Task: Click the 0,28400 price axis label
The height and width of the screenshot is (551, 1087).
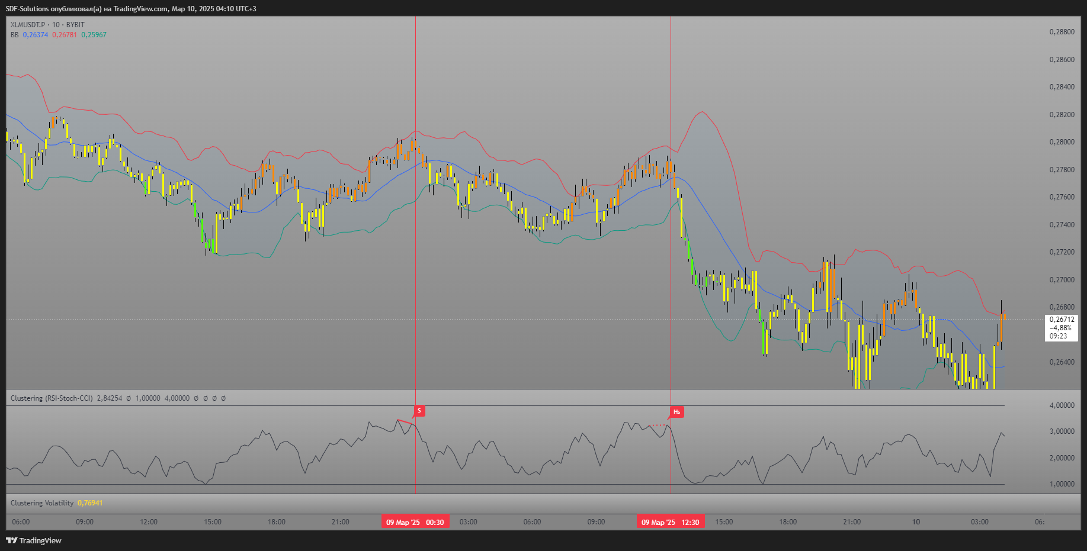Action: point(1062,87)
